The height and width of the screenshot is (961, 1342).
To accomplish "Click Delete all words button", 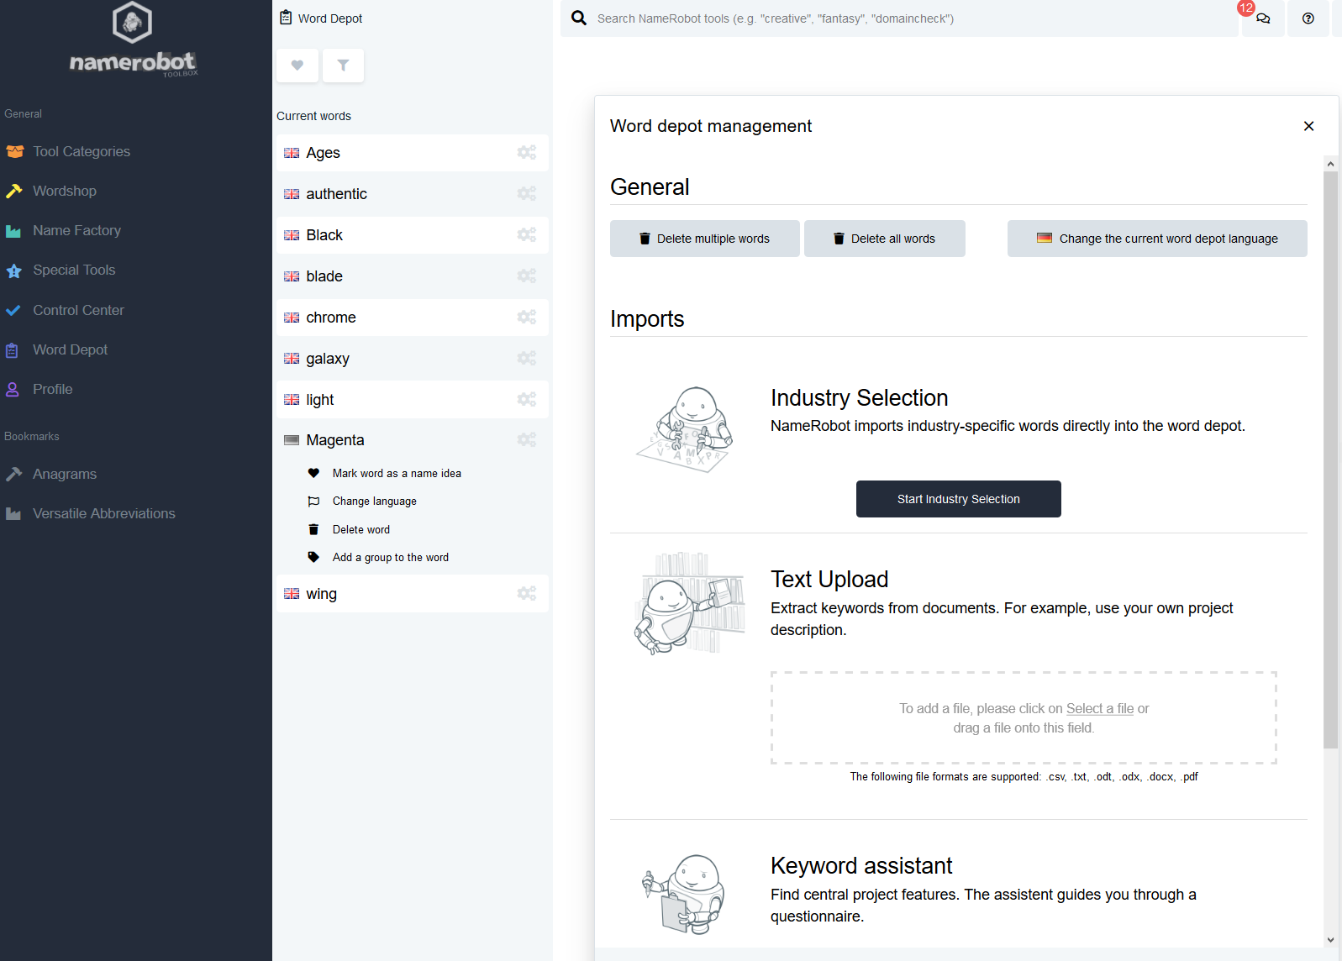I will pos(885,239).
